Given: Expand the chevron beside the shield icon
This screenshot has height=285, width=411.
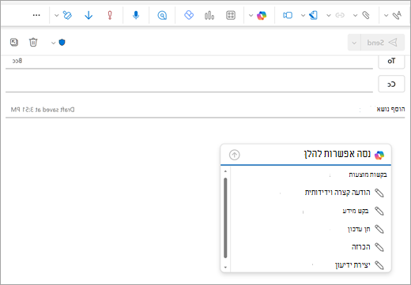Looking at the screenshot, I should 53,43.
